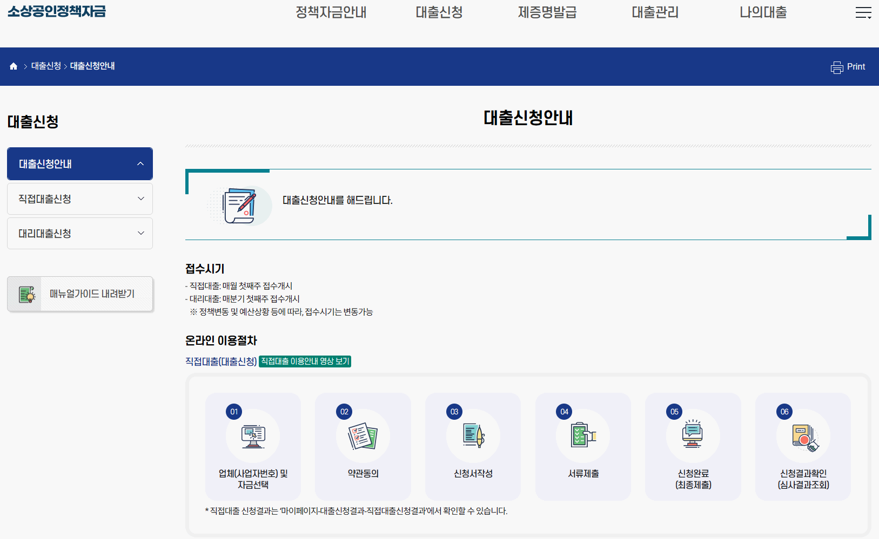Image resolution: width=879 pixels, height=539 pixels.
Task: Click the Print icon to print the page
Action: click(x=837, y=67)
